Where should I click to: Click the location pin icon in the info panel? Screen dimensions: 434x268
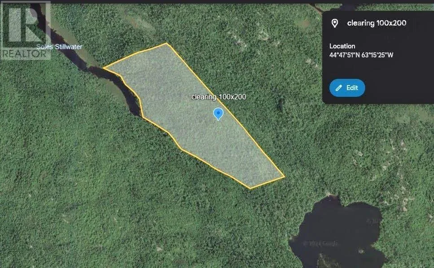click(x=334, y=23)
